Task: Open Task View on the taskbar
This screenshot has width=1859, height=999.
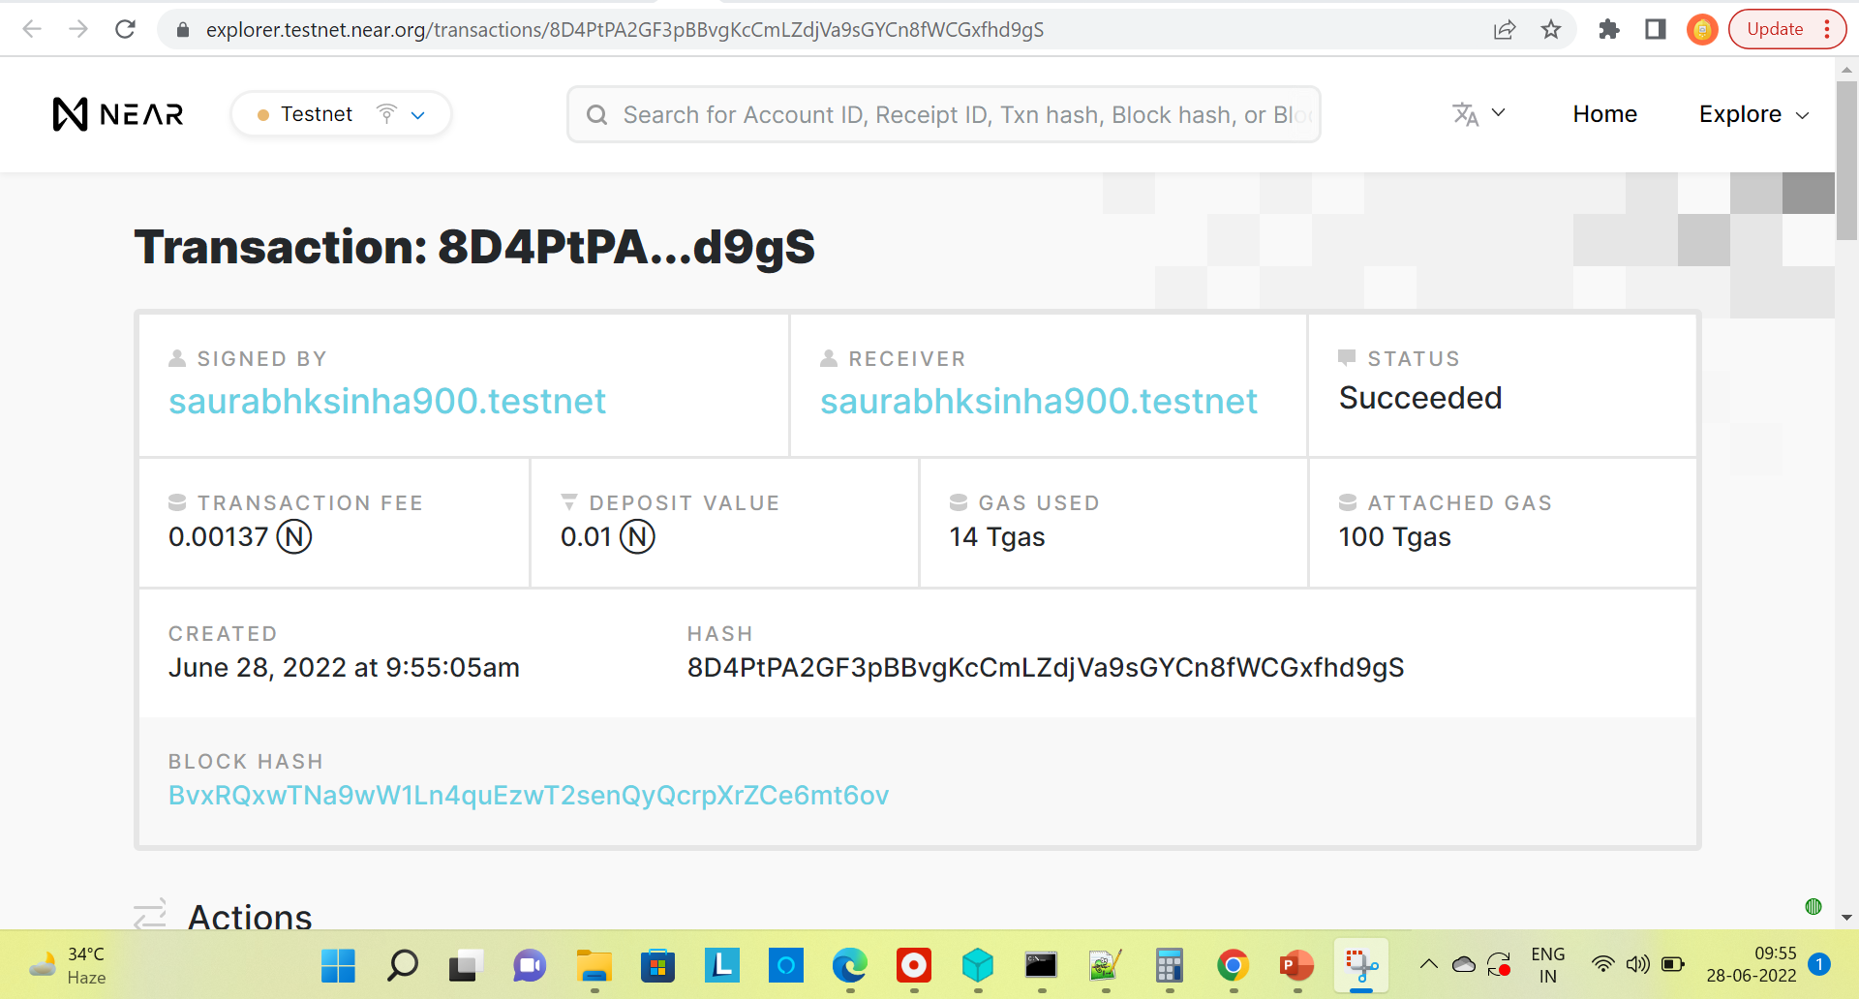Action: (466, 965)
